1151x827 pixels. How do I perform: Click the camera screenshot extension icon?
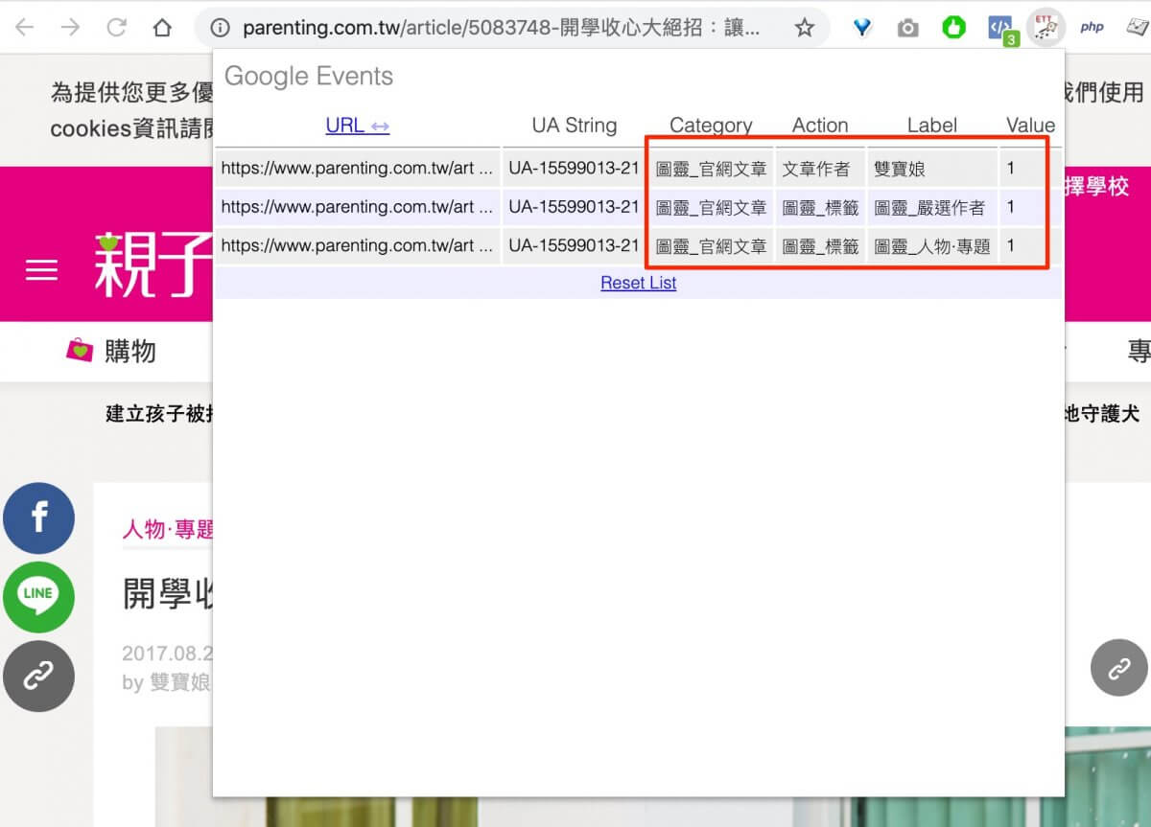[x=907, y=28]
